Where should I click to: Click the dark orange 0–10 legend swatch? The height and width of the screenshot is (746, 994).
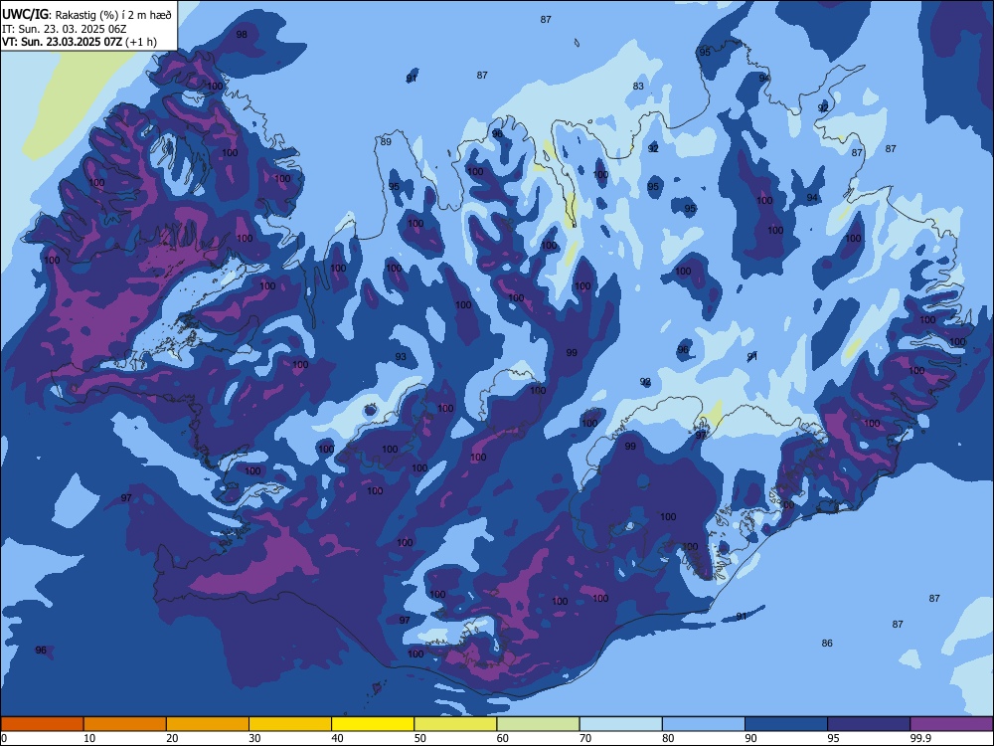42,724
